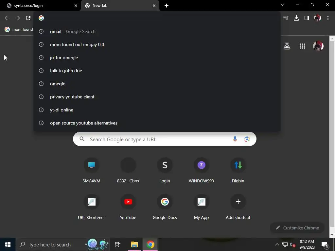Go back using the back arrow
The width and height of the screenshot is (335, 251).
tap(7, 18)
